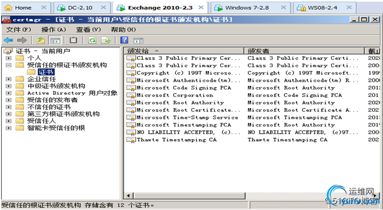The image size is (383, 210).
Task: Expand the 企业信任 tree node
Action: click(x=9, y=79)
